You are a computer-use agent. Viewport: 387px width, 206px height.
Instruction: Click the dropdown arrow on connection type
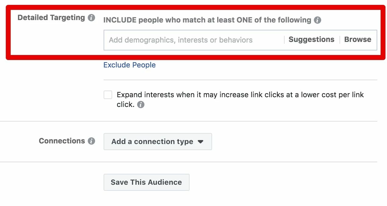click(200, 142)
